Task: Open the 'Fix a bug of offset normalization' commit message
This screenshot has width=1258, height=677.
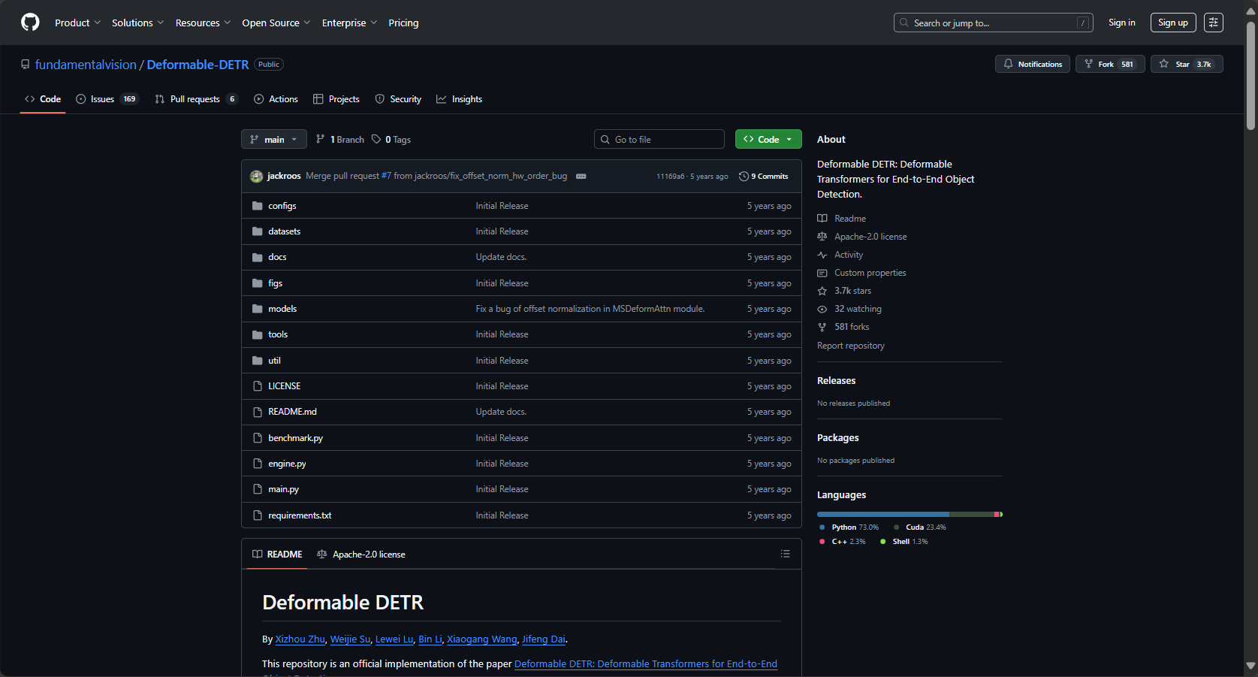Action: [x=590, y=309]
